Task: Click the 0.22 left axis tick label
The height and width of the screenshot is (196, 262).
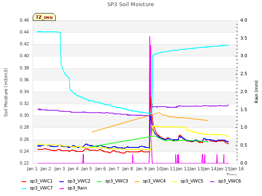Action: 25,163
